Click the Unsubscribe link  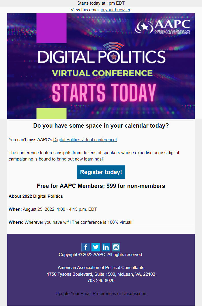click(x=134, y=294)
